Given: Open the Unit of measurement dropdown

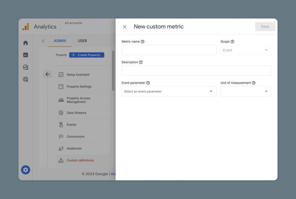Looking at the screenshot, I should (x=246, y=91).
